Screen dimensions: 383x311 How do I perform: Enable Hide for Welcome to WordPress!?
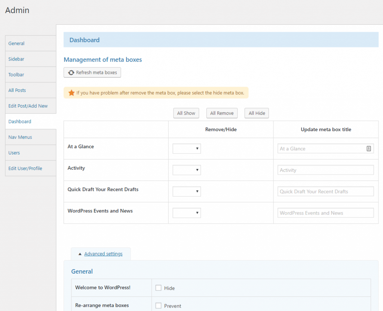click(158, 288)
